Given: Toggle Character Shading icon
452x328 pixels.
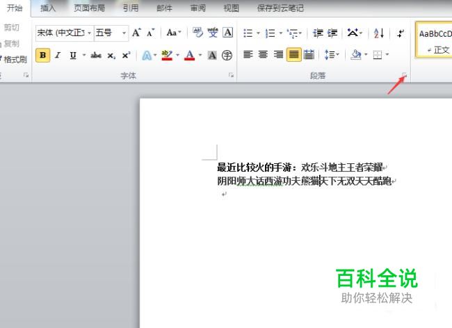Looking at the screenshot, I should (x=212, y=55).
